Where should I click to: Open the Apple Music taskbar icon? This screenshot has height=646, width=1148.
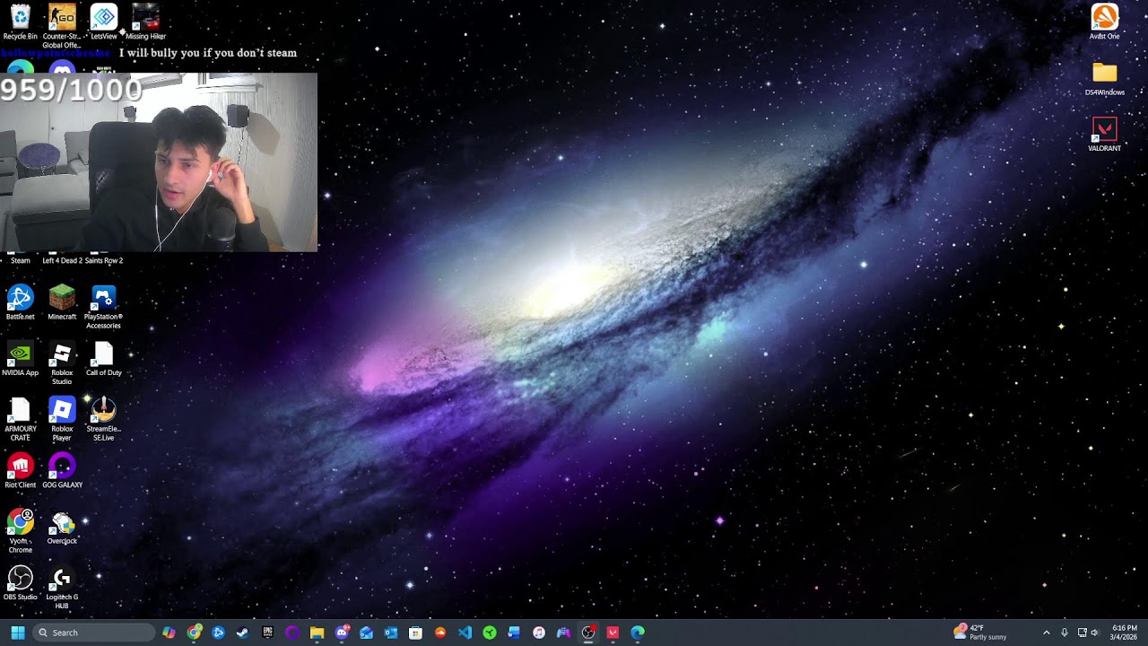point(538,633)
